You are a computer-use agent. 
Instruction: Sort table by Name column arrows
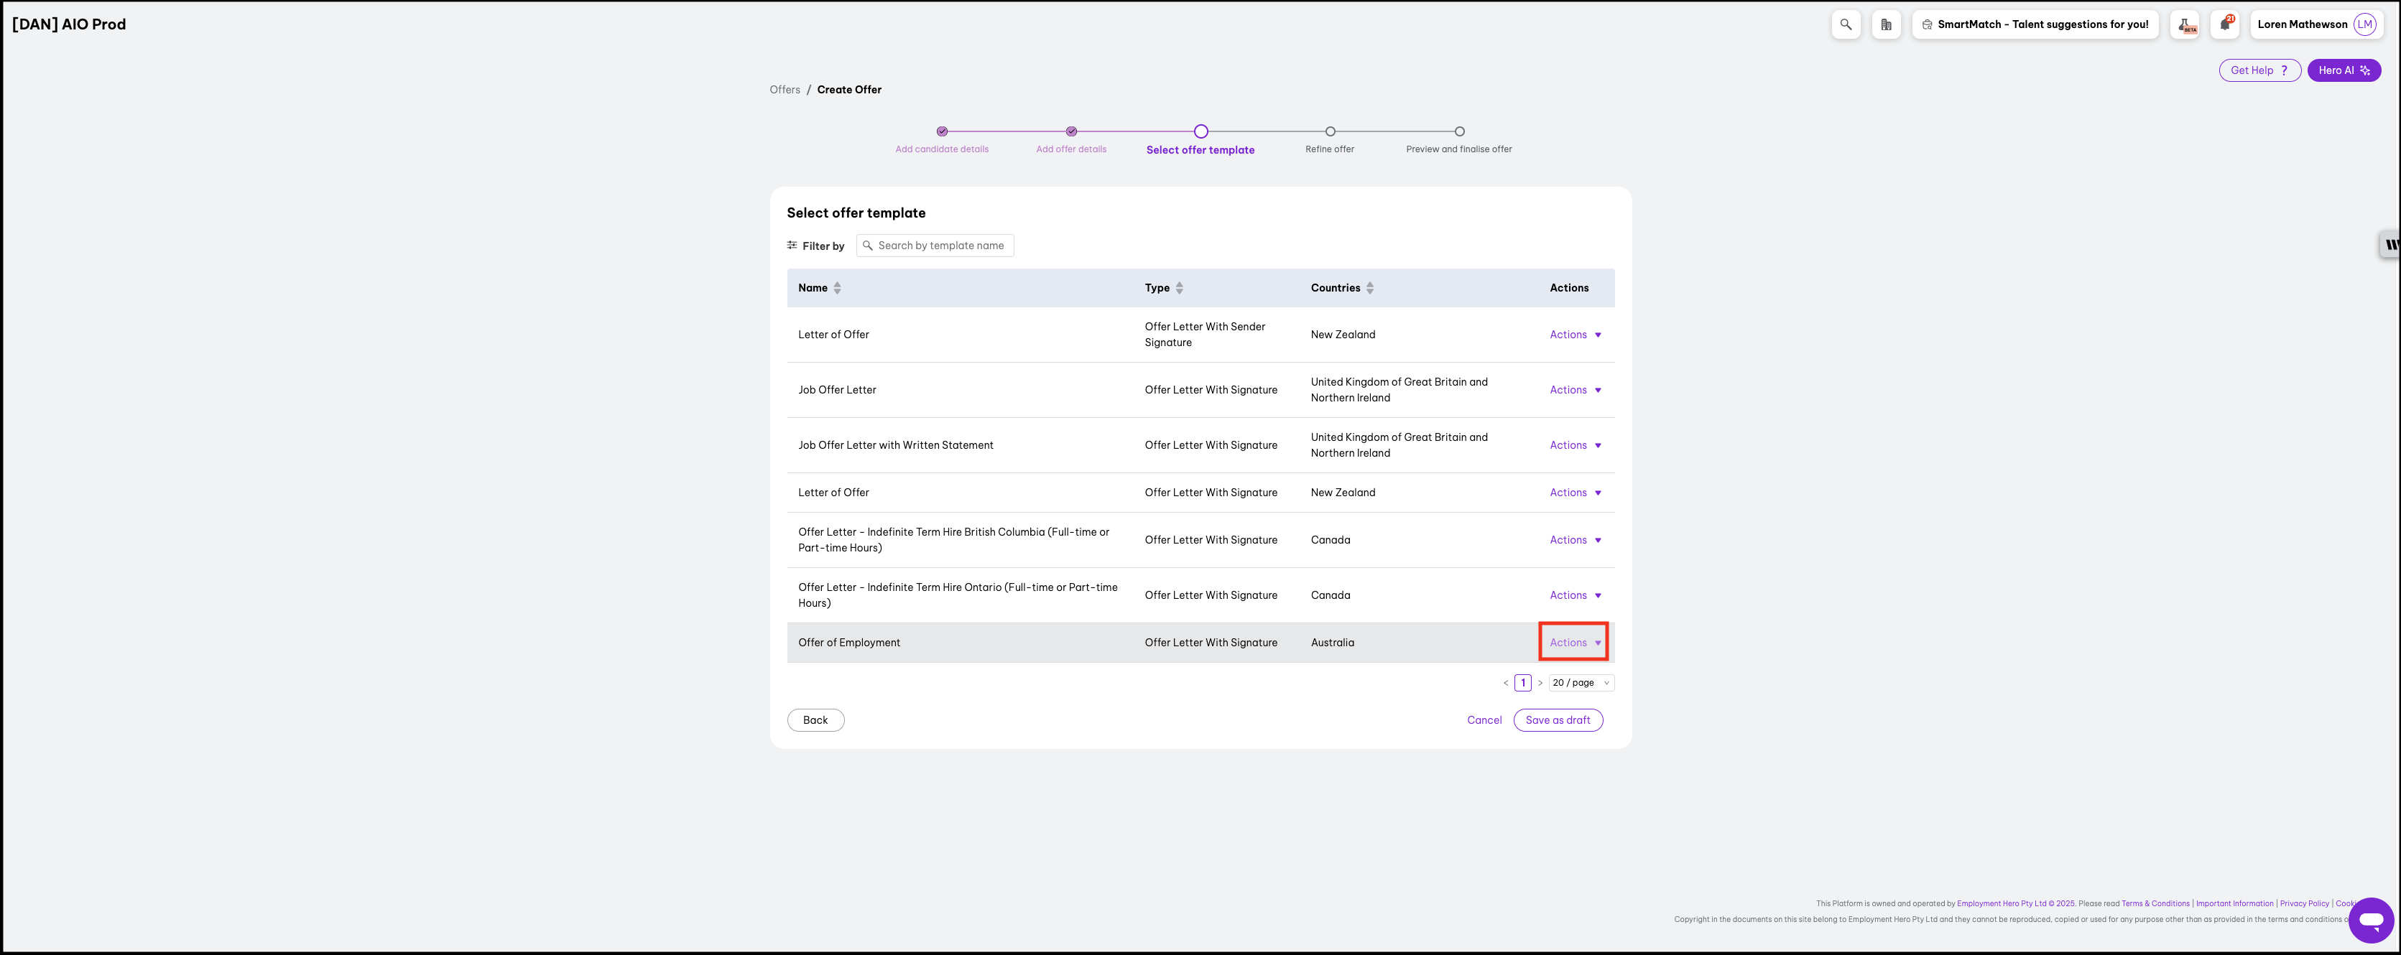[x=837, y=288]
